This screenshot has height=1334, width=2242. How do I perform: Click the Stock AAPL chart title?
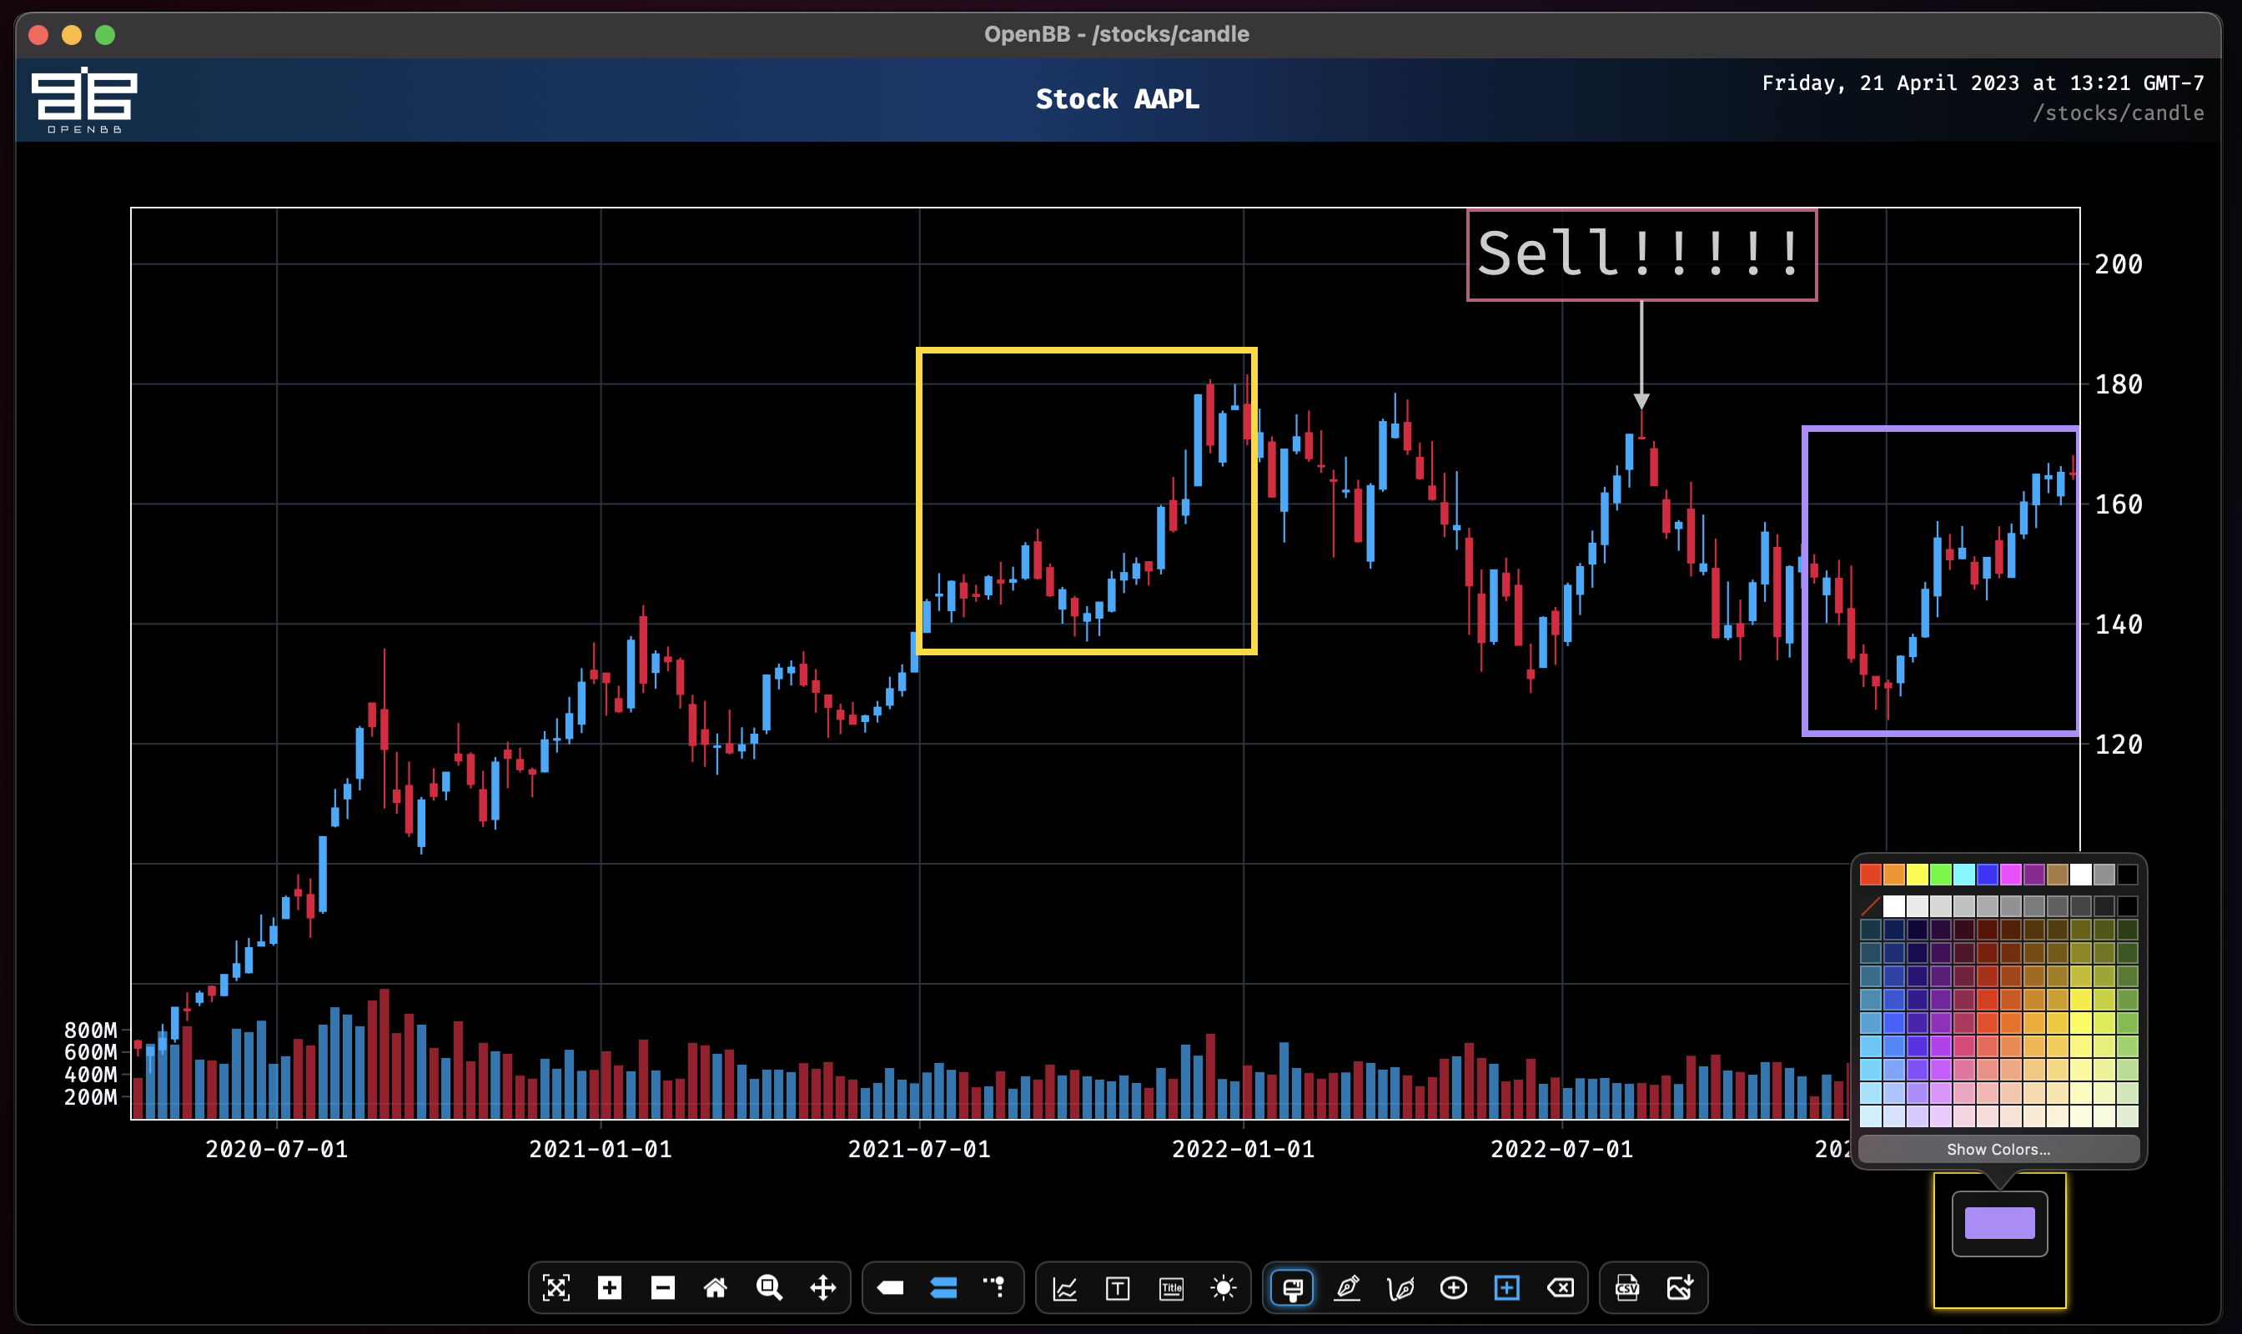1117,99
